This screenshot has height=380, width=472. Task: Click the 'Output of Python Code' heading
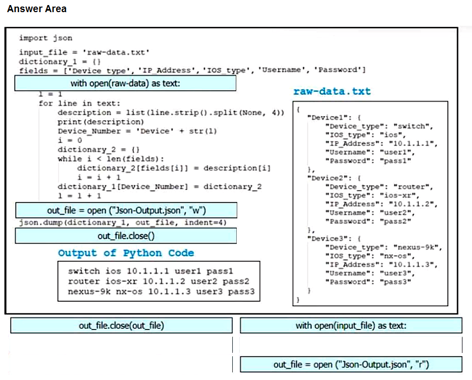126,253
